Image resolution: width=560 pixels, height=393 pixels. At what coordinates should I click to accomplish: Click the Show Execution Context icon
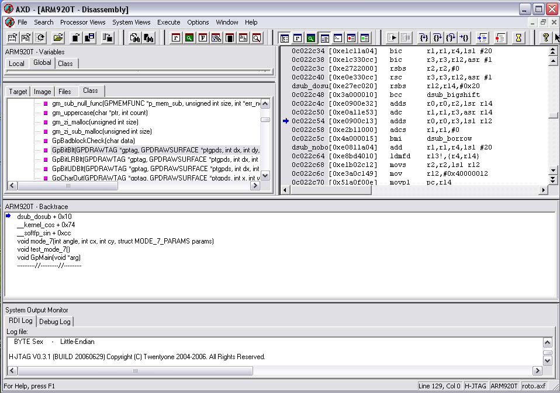click(482, 38)
